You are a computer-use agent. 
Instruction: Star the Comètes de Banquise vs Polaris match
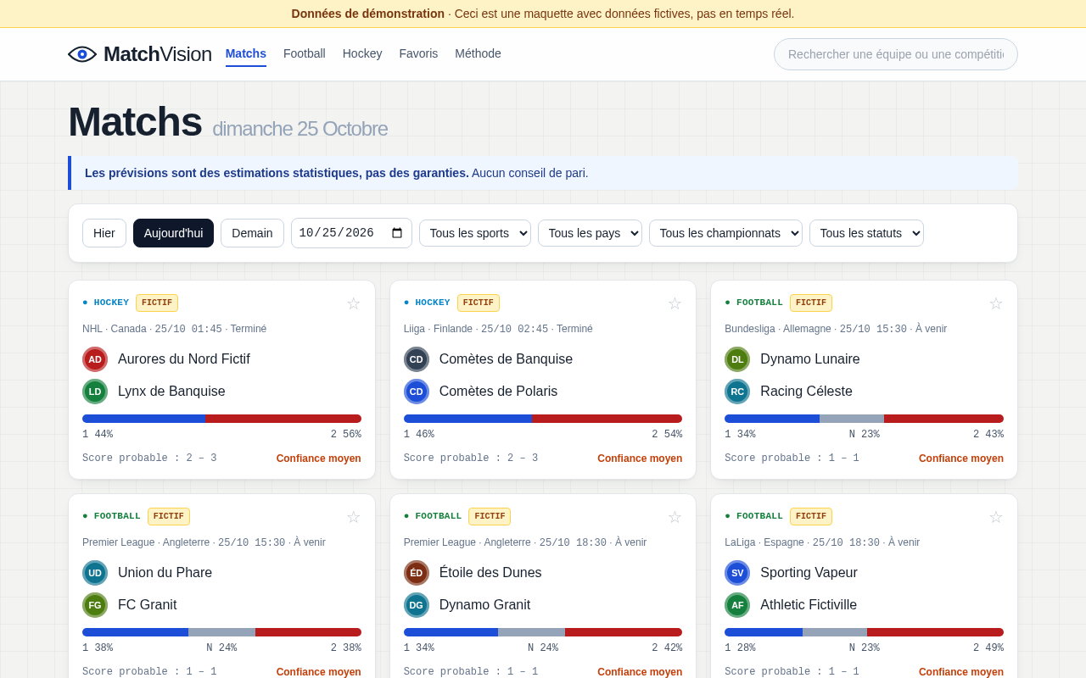click(x=675, y=303)
